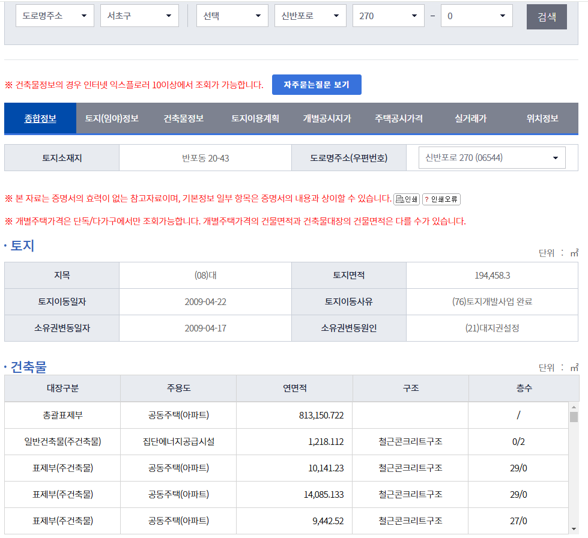
Task: Switch to the 토지(임야)정보 tab
Action: click(112, 118)
